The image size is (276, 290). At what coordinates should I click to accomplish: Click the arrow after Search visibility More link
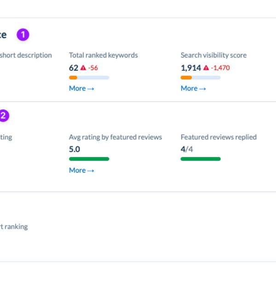click(202, 89)
